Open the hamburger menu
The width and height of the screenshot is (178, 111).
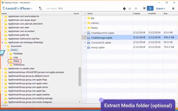pyautogui.click(x=173, y=8)
